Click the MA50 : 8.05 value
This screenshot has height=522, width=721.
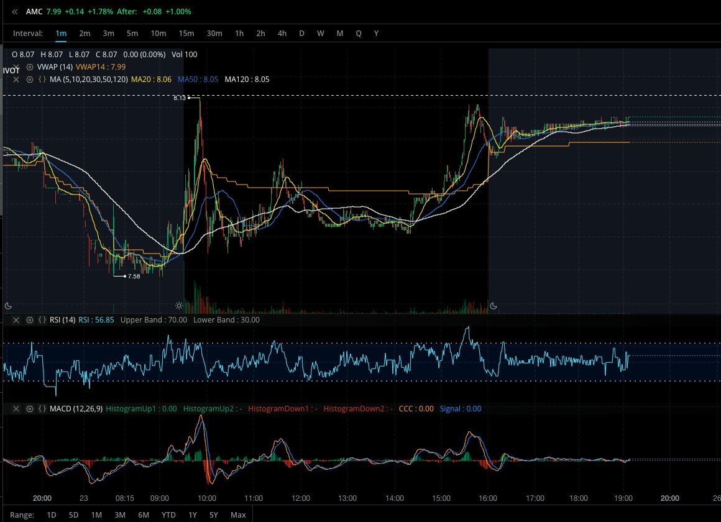coord(198,80)
